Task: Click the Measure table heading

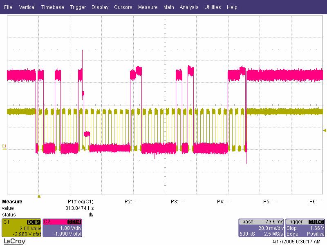Action: coord(12,202)
